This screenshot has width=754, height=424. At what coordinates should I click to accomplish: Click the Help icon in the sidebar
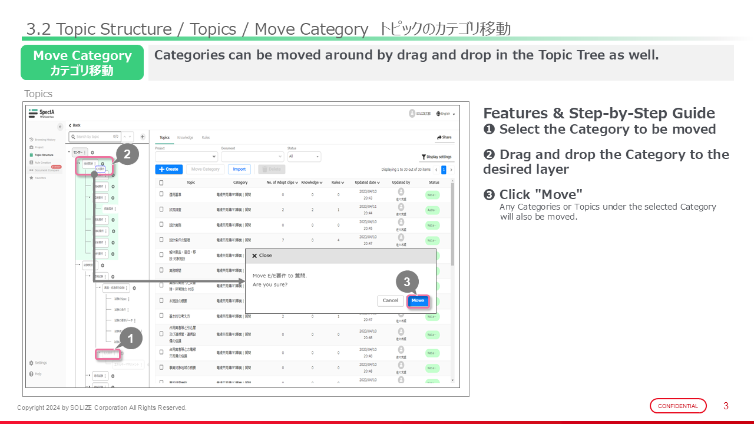pos(31,374)
